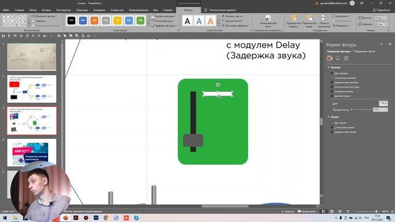Close the Формат фигуры pane
The image size is (395, 222).
coord(390,44)
